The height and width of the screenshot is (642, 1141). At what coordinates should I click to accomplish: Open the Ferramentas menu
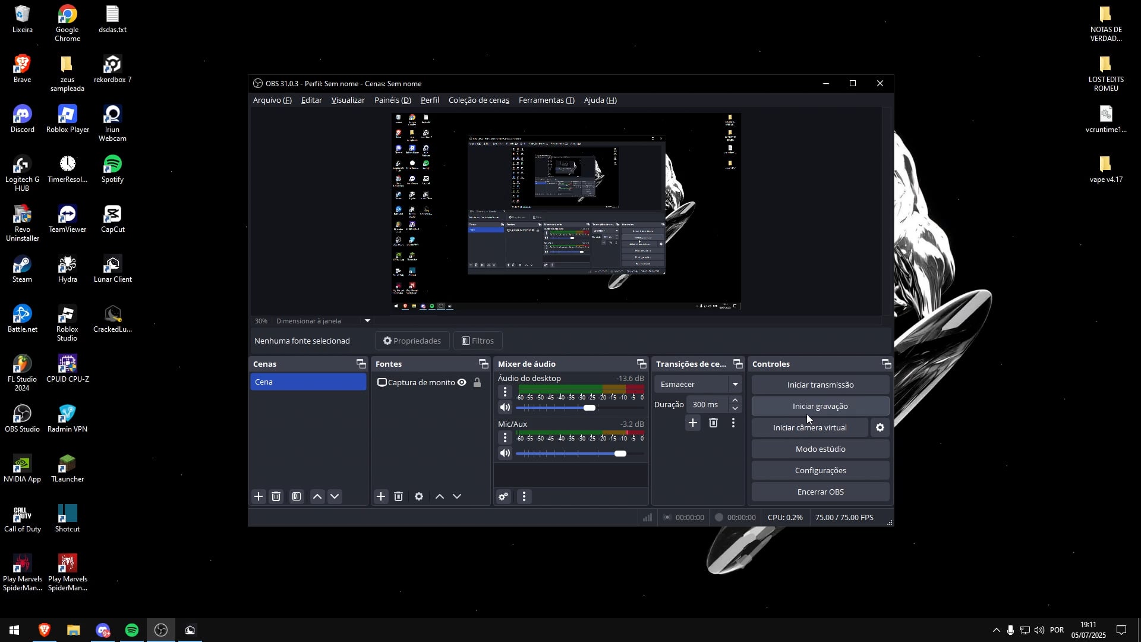click(546, 100)
